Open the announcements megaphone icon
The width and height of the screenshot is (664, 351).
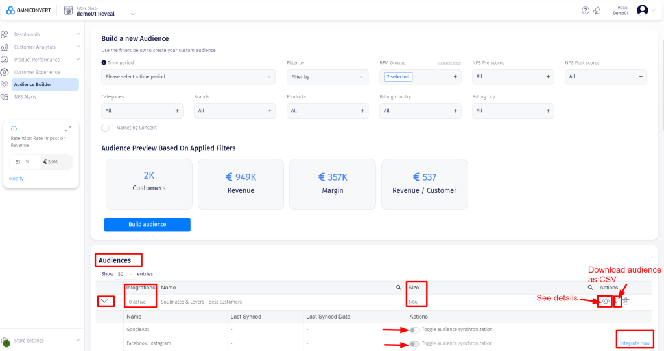(x=597, y=10)
